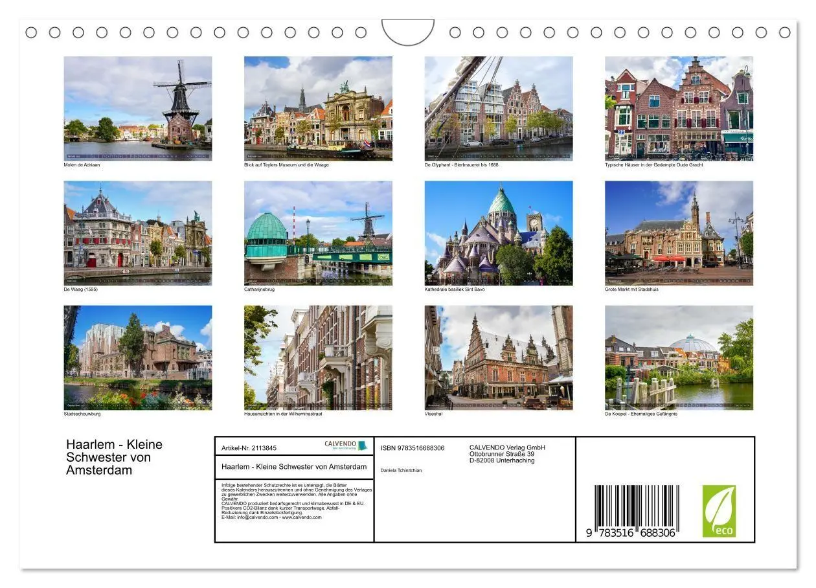Image resolution: width=816 pixels, height=588 pixels.
Task: Open the Grote Markt Stadhuis photo
Action: 679,233
